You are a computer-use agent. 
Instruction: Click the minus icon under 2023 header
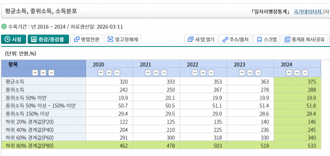[x=258, y=73]
